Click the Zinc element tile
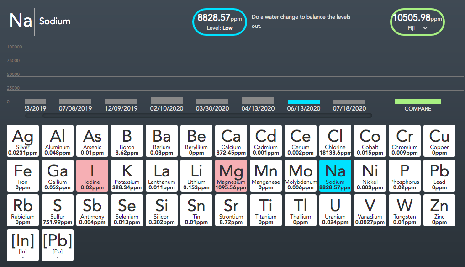Image resolution: width=465 pixels, height=267 pixels. (x=439, y=210)
